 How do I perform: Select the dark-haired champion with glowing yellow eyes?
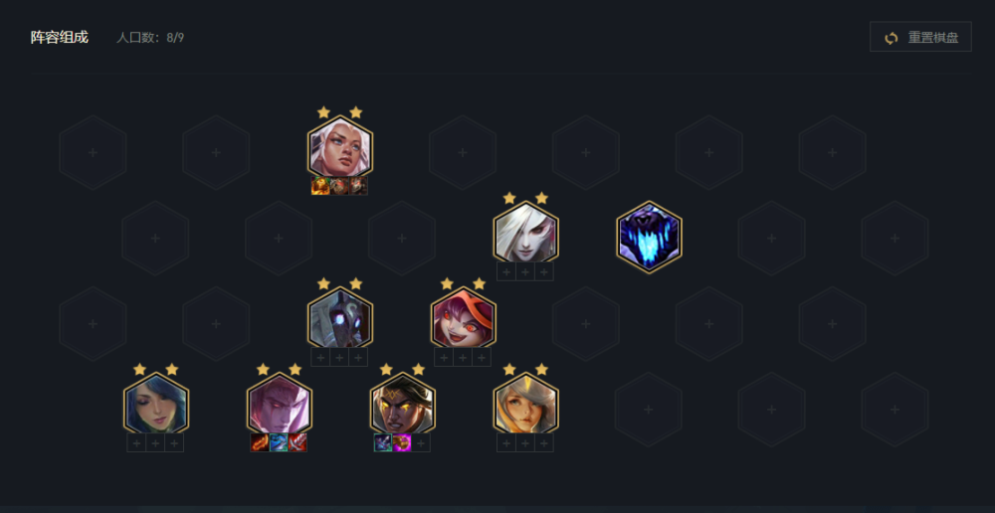[x=402, y=406]
